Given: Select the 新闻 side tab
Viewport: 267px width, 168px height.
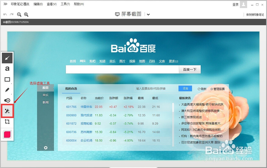Looking at the screenshot, I should pos(45,102).
